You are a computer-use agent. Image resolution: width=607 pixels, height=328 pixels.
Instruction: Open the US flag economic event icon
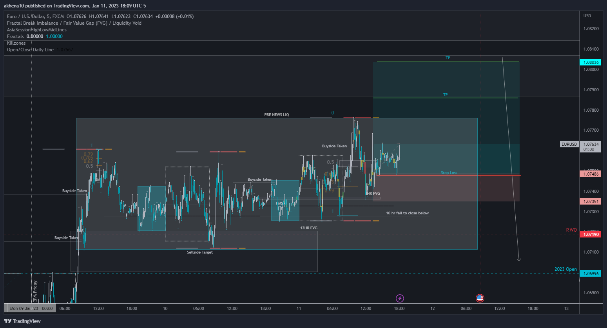[x=480, y=298]
